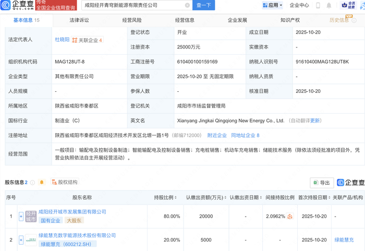
Task: Switch to 企业发展 tab
Action: (x=237, y=20)
